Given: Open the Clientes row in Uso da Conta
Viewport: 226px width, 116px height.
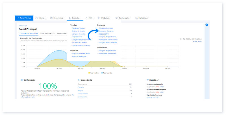Looking at the screenshot, I should tap(81, 87).
